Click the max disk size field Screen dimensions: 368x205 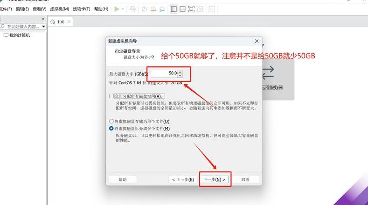(164, 73)
